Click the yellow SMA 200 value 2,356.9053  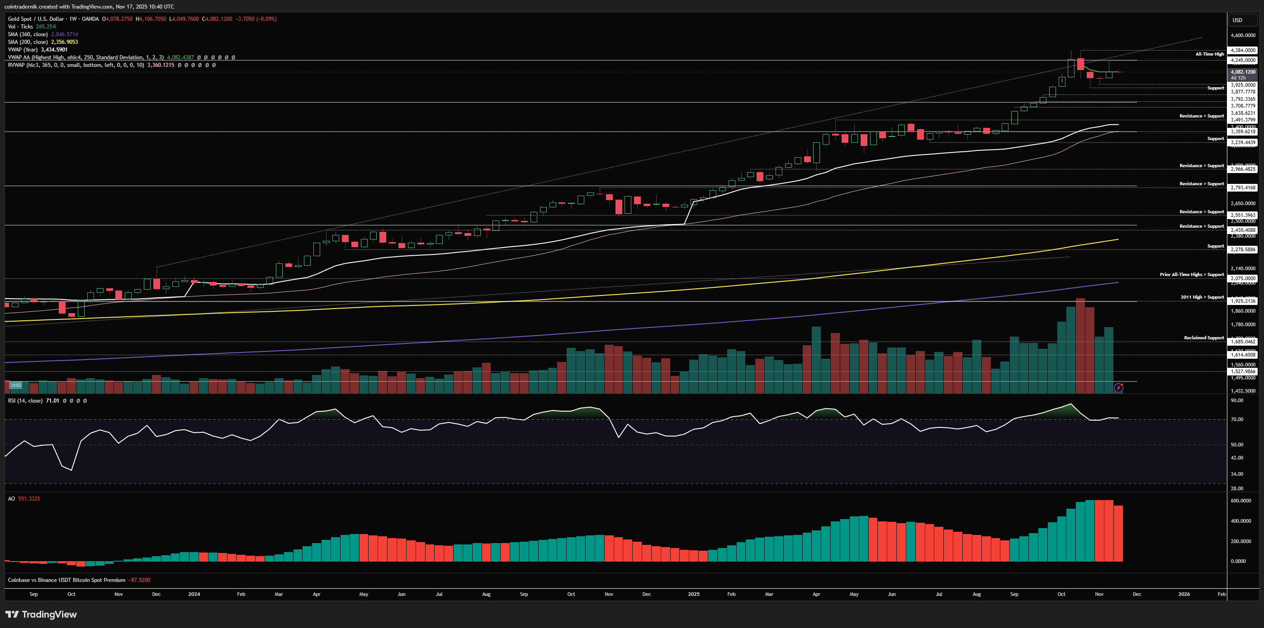pyautogui.click(x=64, y=42)
